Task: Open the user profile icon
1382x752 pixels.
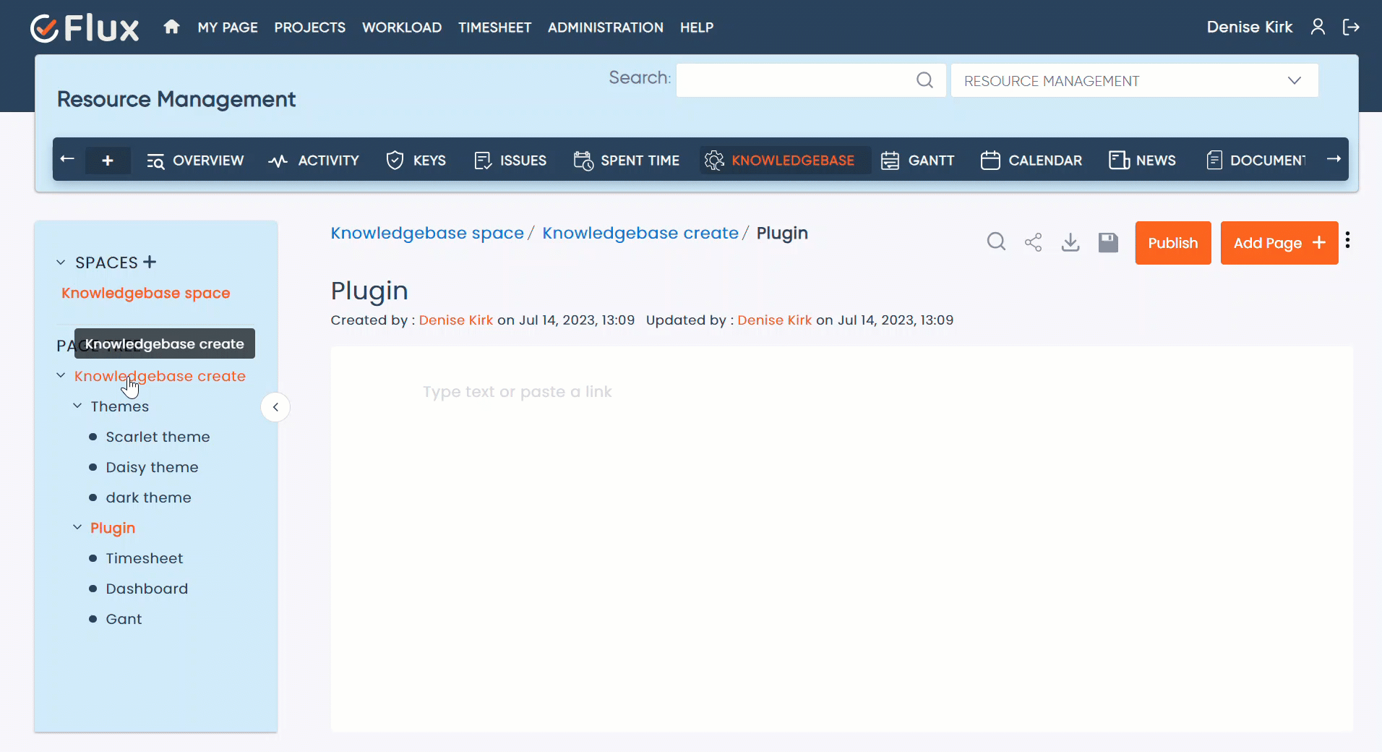Action: (1318, 27)
